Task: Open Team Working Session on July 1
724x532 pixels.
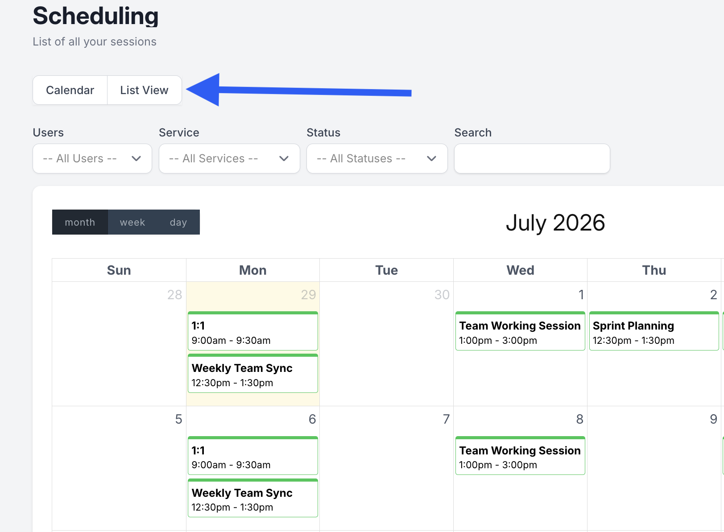Action: pyautogui.click(x=520, y=331)
